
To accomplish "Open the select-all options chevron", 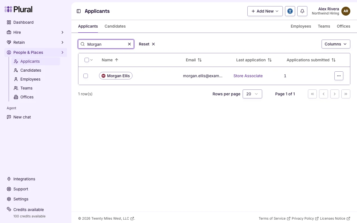I will click(91, 60).
